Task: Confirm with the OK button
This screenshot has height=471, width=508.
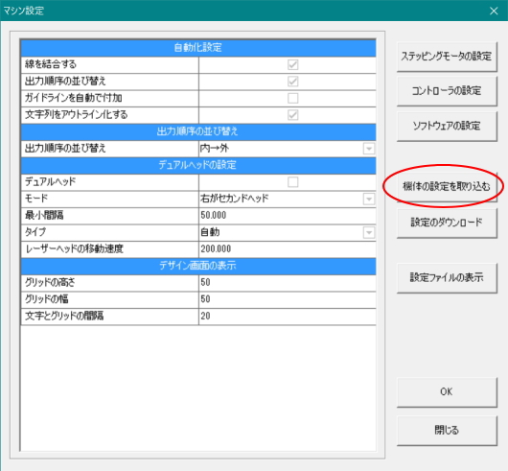Action: click(447, 392)
